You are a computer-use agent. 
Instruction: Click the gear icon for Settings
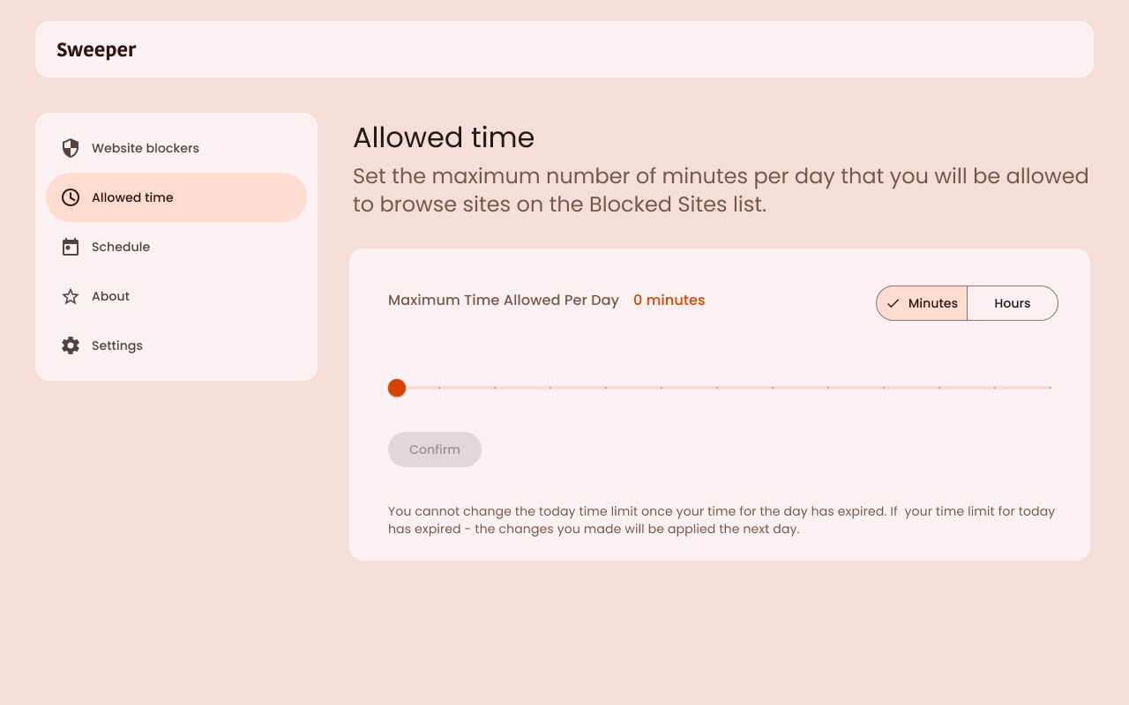(x=71, y=345)
